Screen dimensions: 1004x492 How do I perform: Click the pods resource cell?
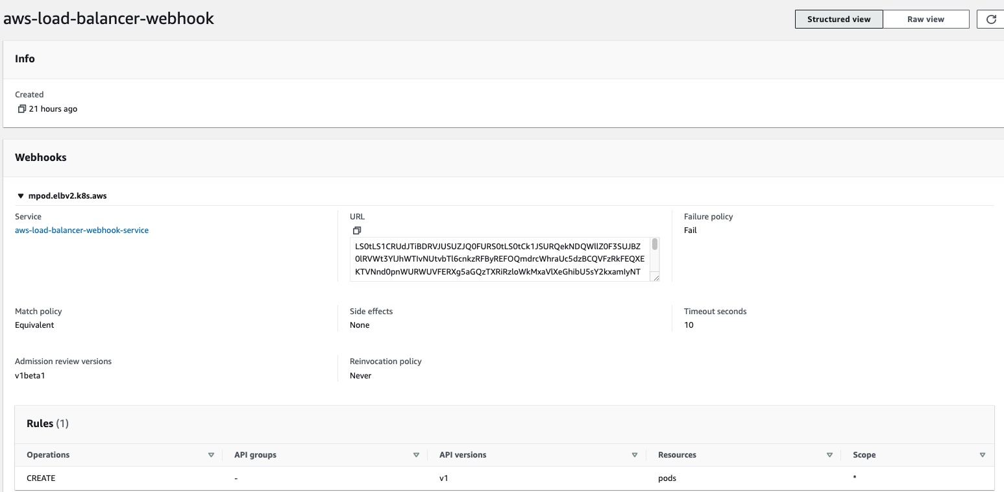pyautogui.click(x=667, y=478)
